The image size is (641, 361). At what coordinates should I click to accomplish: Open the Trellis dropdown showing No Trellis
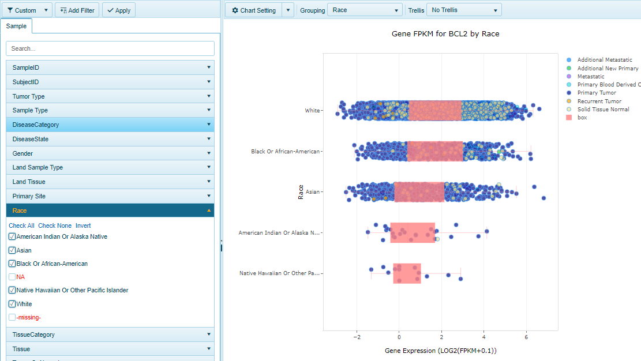pyautogui.click(x=464, y=10)
